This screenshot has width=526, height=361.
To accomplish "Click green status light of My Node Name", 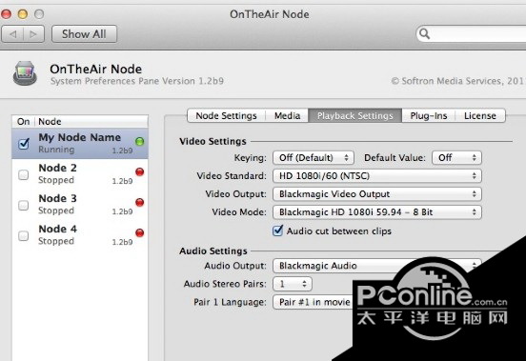I will click(x=139, y=142).
